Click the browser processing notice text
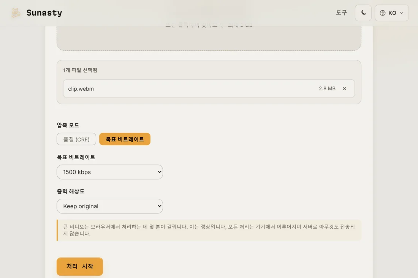 [x=209, y=230]
